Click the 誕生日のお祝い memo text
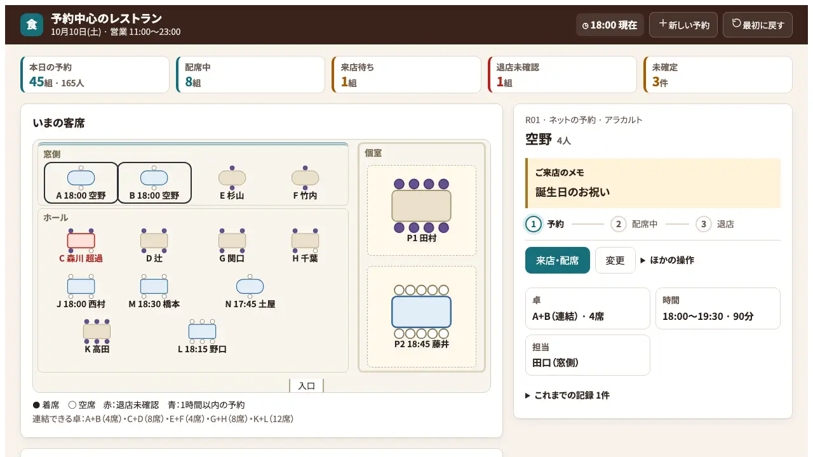 click(572, 192)
